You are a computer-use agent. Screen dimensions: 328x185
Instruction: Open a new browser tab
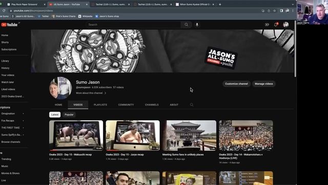click(x=220, y=5)
